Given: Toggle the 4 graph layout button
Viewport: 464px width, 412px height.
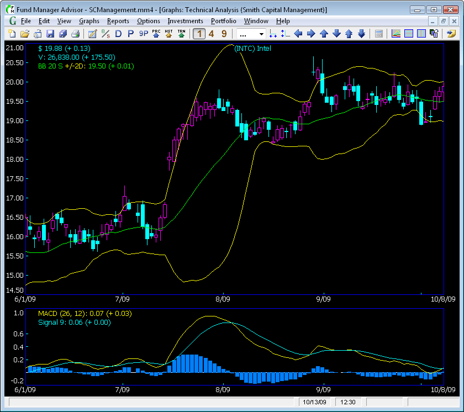Looking at the screenshot, I should point(211,34).
